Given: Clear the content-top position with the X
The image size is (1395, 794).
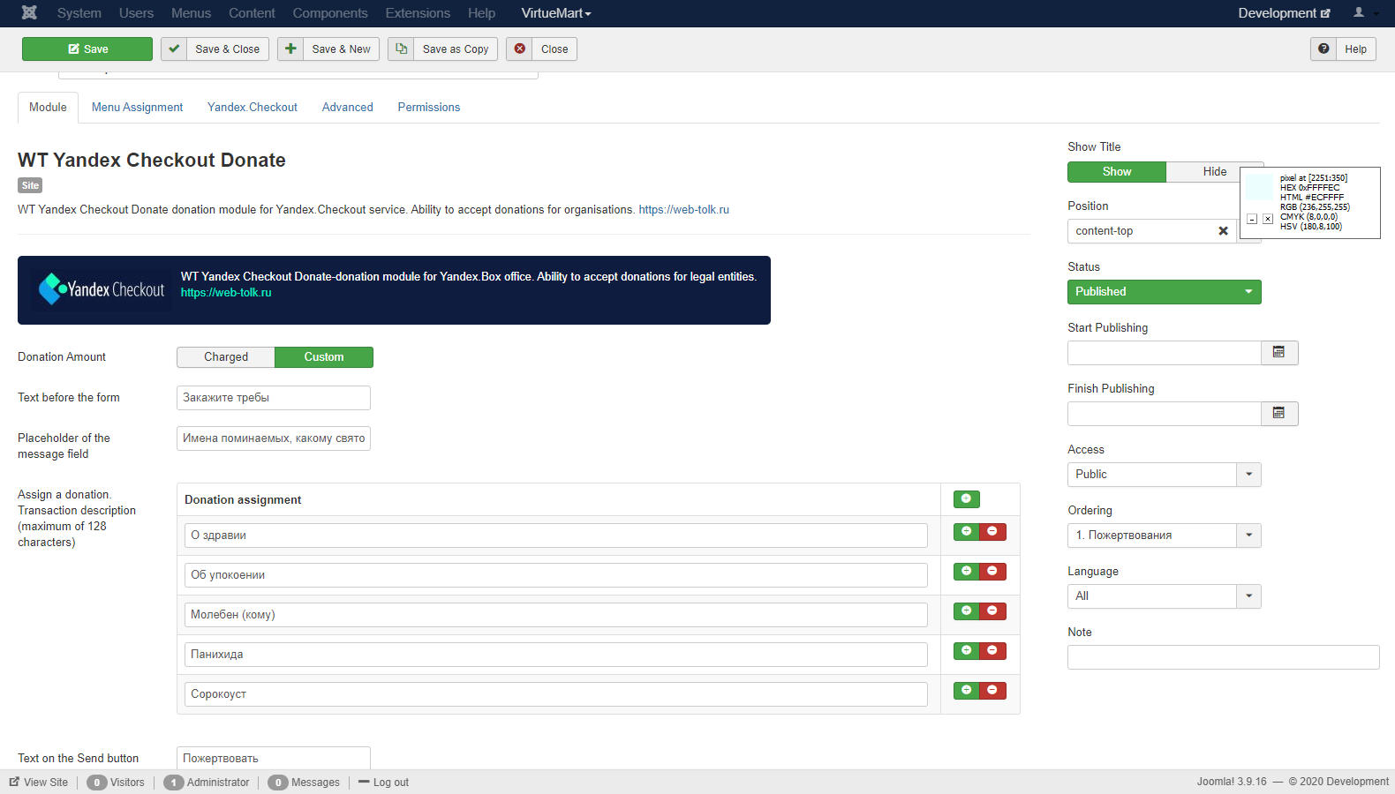Looking at the screenshot, I should [x=1223, y=231].
